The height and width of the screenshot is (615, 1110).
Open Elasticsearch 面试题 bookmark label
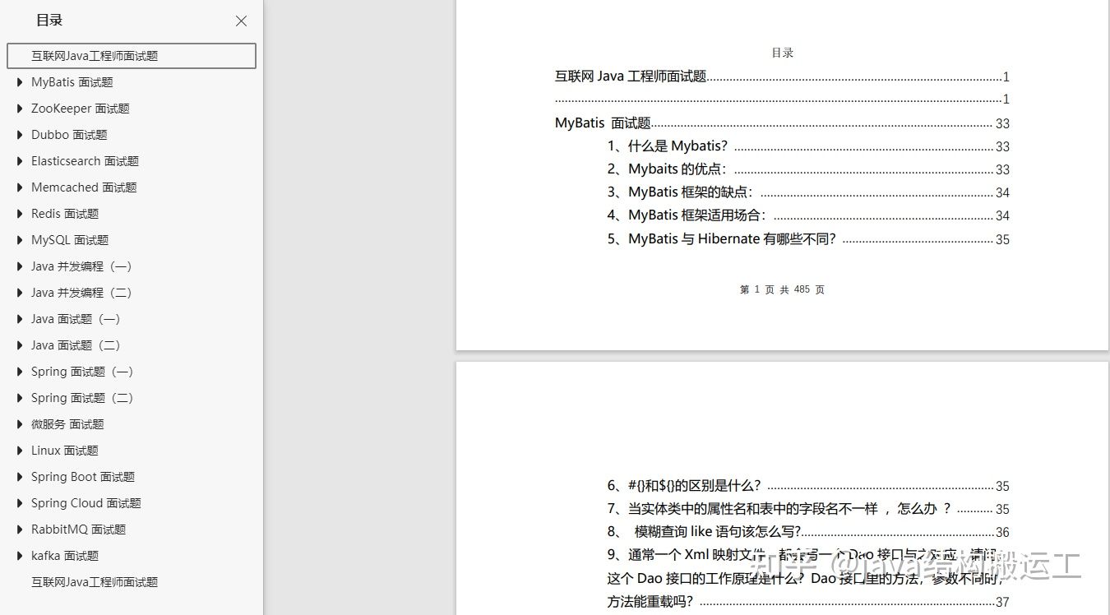86,161
